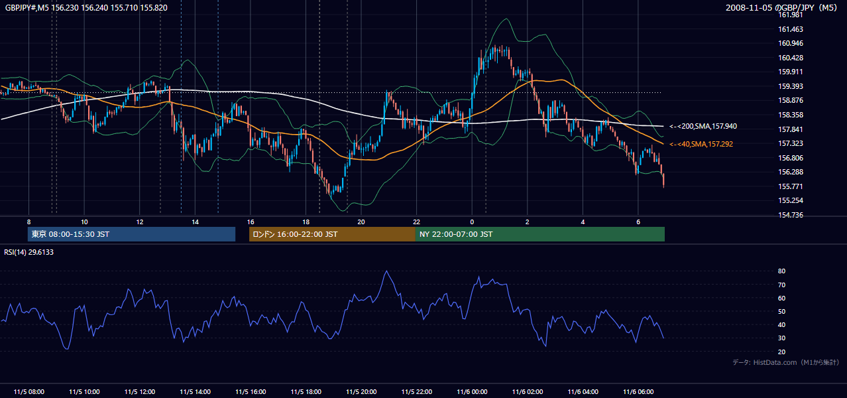Click hour label 22 under the price chart
This screenshot has width=847, height=398.
pos(417,222)
